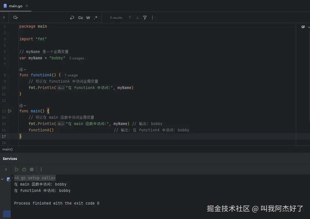The width and height of the screenshot is (310, 219).
Task: Click closing brace on line 17
Action: (x=20, y=136)
